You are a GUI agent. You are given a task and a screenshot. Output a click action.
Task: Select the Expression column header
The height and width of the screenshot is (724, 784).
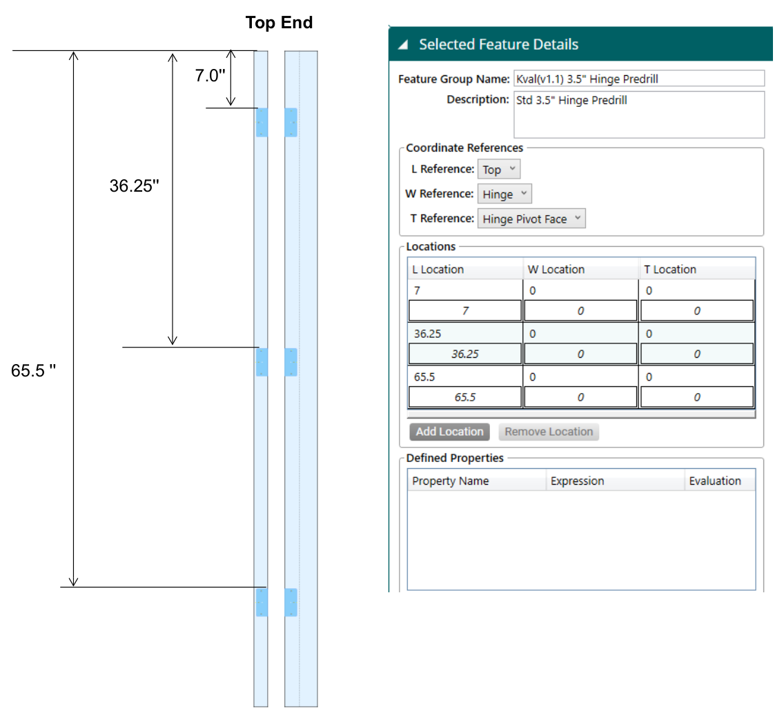615,481
